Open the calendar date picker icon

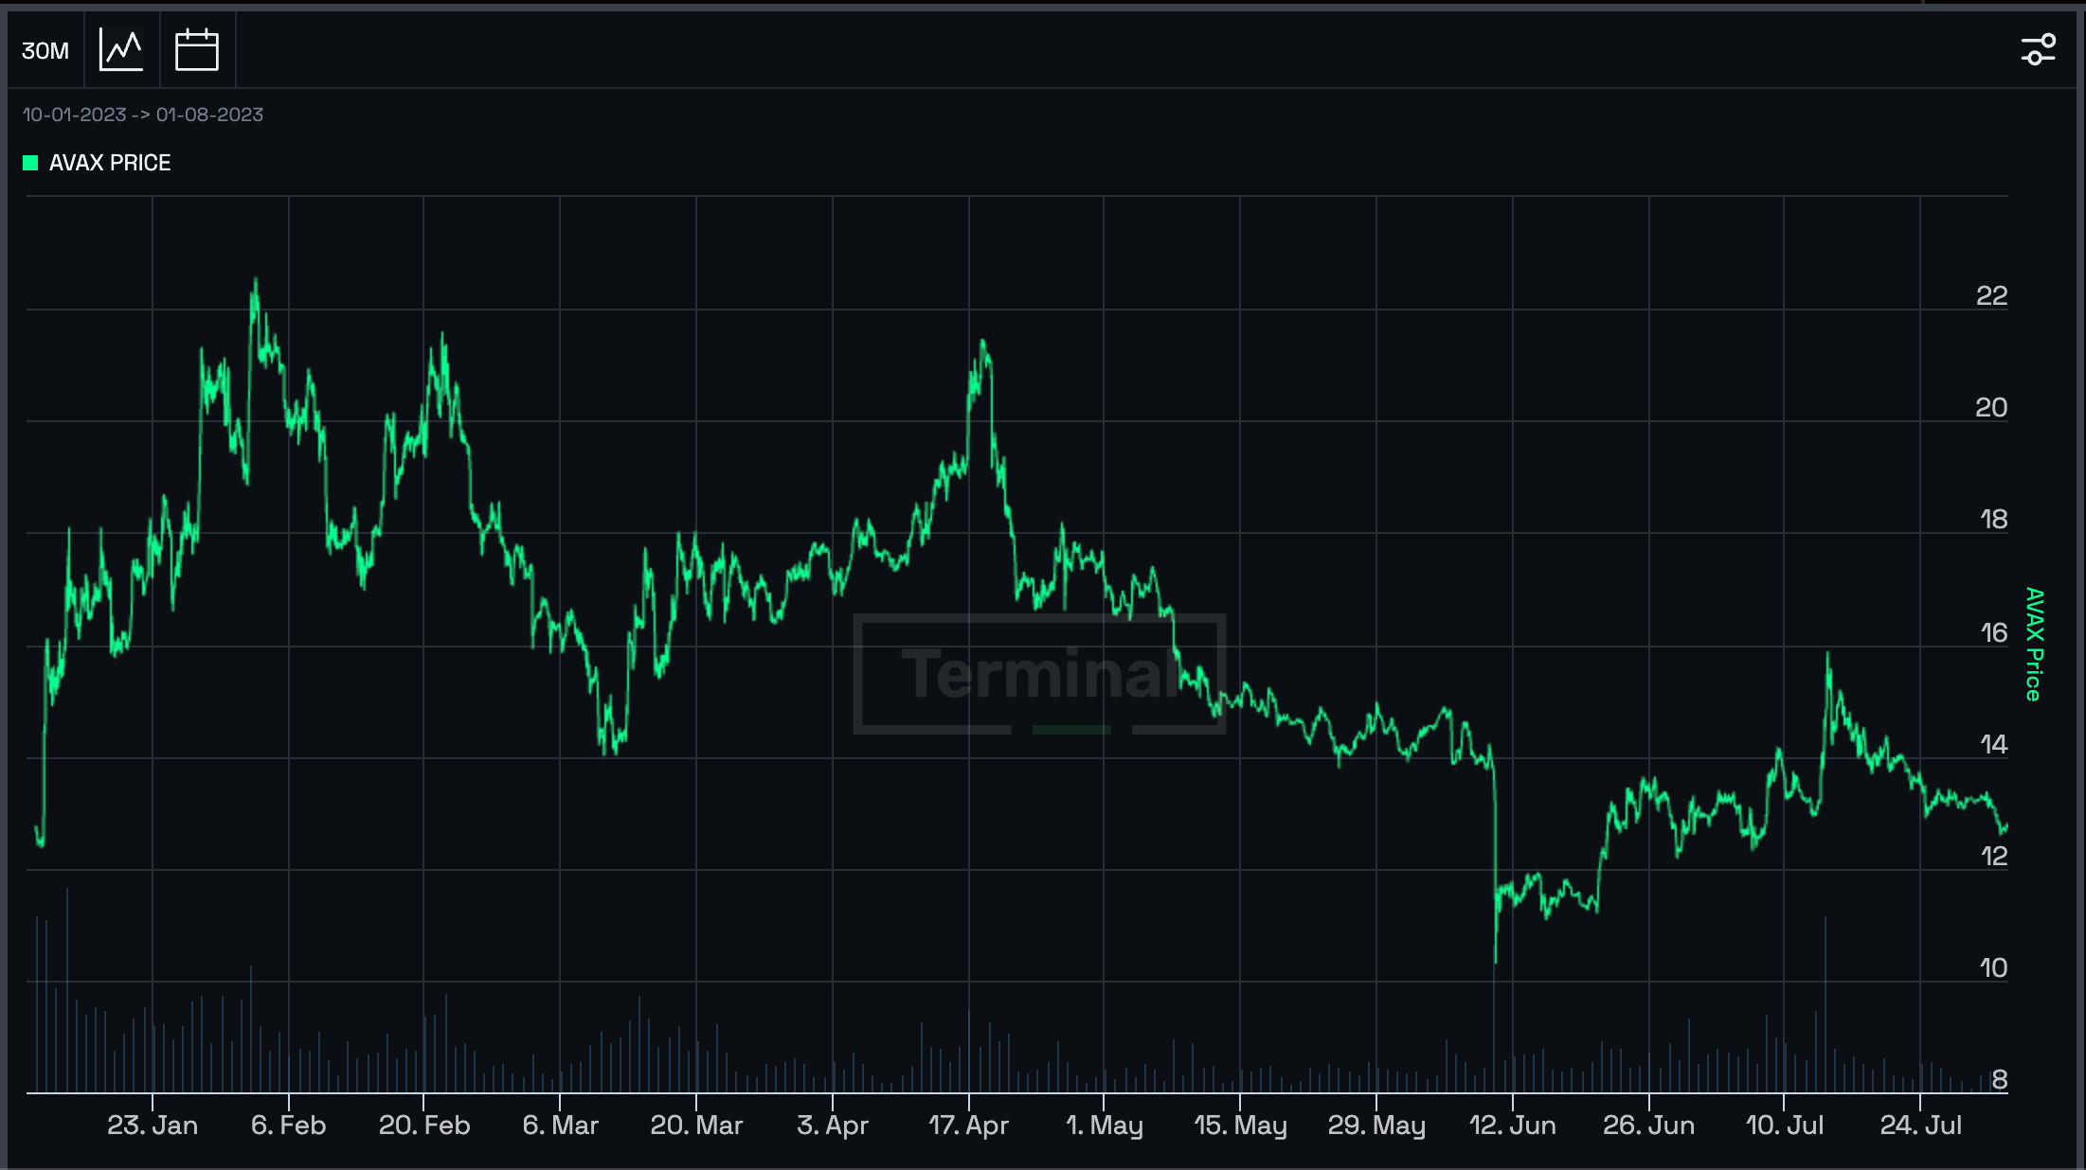click(197, 50)
